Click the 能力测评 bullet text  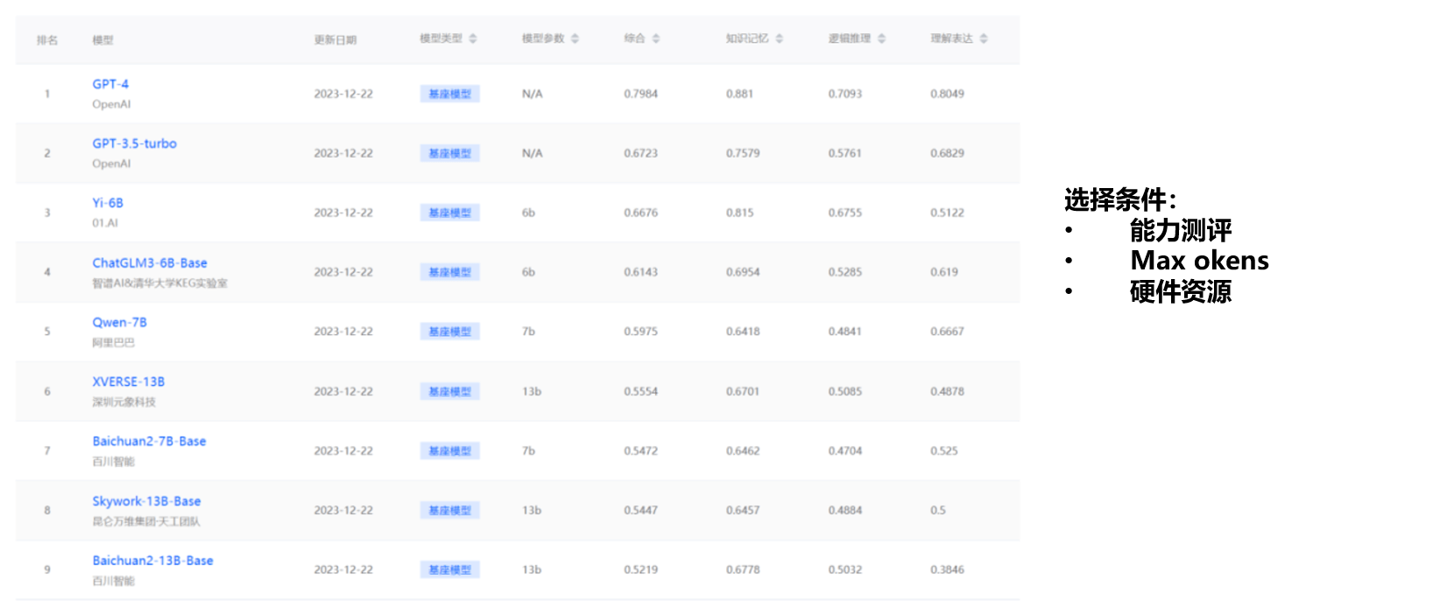coord(1181,230)
